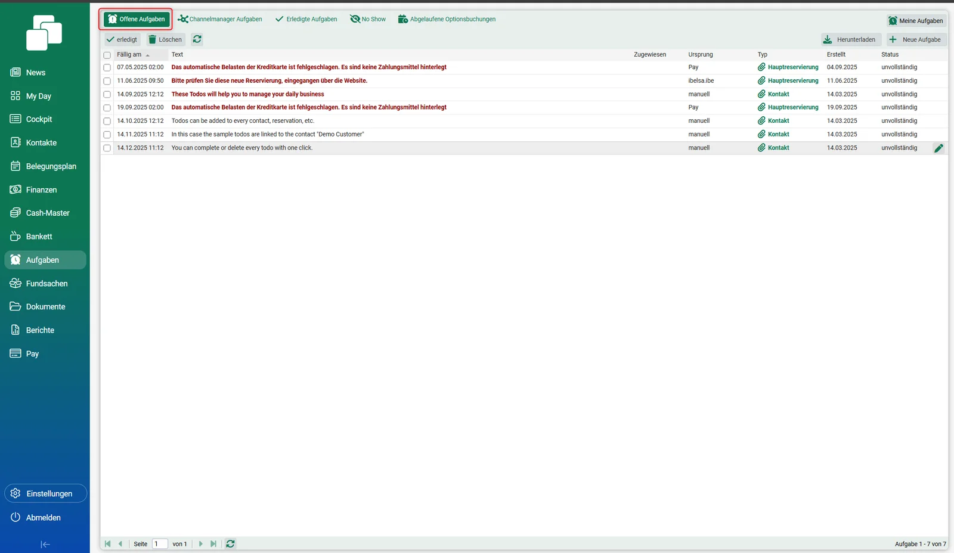Open Einstellungen in the sidebar

coord(46,493)
